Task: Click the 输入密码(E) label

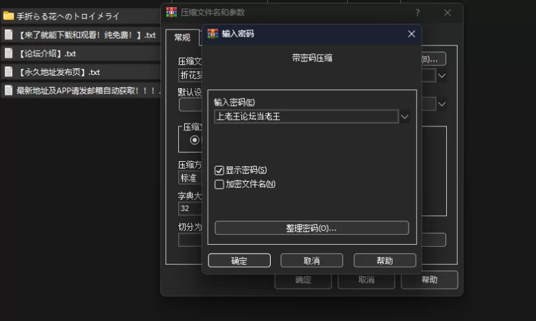Action: click(x=234, y=102)
